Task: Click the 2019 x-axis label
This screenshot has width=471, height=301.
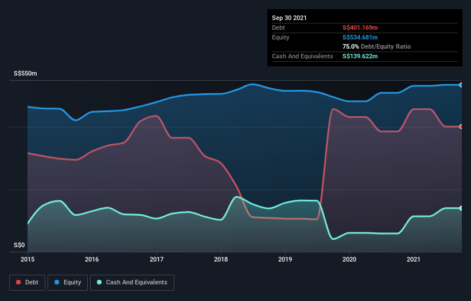Action: click(285, 259)
